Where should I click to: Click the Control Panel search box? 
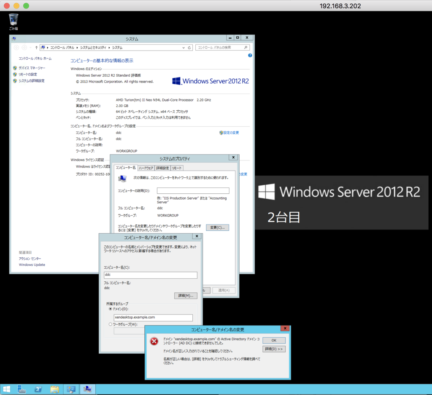point(223,48)
